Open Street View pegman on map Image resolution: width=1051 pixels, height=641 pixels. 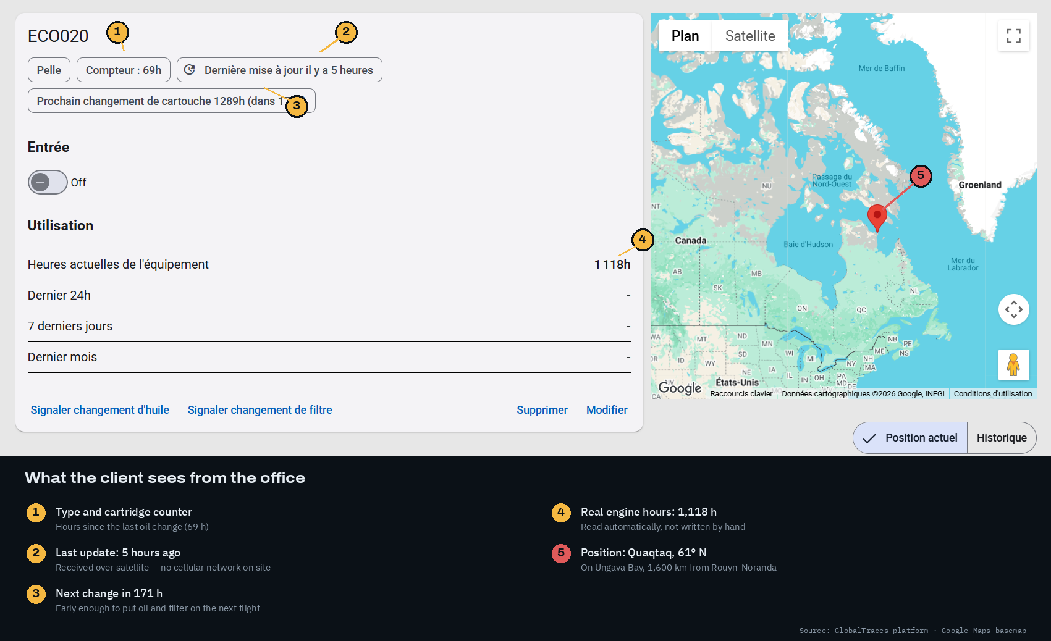pyautogui.click(x=1013, y=365)
